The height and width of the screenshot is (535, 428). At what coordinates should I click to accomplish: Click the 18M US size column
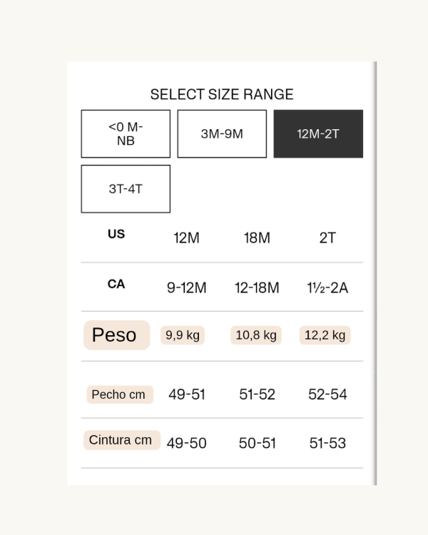pyautogui.click(x=257, y=238)
